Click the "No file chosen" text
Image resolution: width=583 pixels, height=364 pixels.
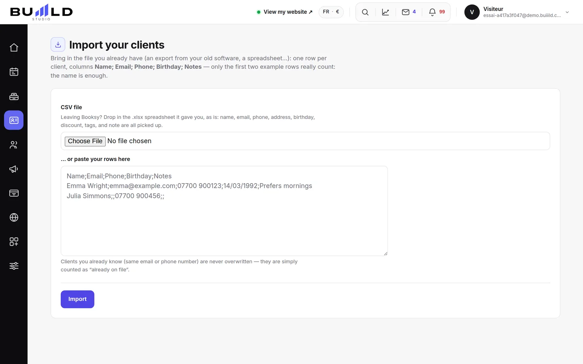coord(130,141)
